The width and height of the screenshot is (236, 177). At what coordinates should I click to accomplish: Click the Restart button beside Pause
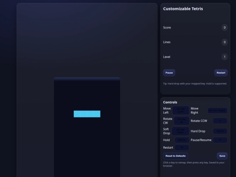pyautogui.click(x=221, y=73)
